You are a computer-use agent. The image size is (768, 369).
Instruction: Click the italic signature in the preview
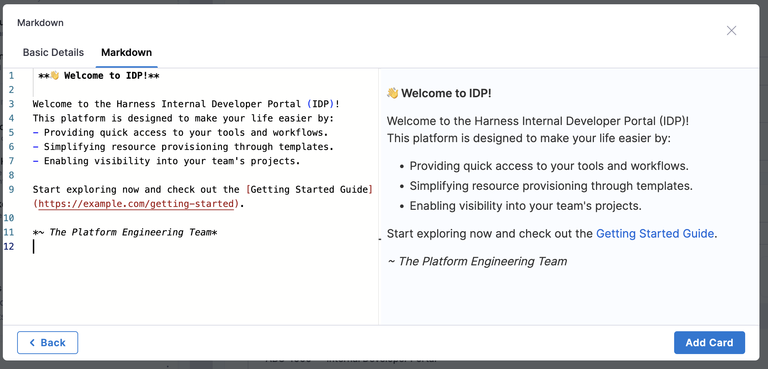[x=482, y=261]
